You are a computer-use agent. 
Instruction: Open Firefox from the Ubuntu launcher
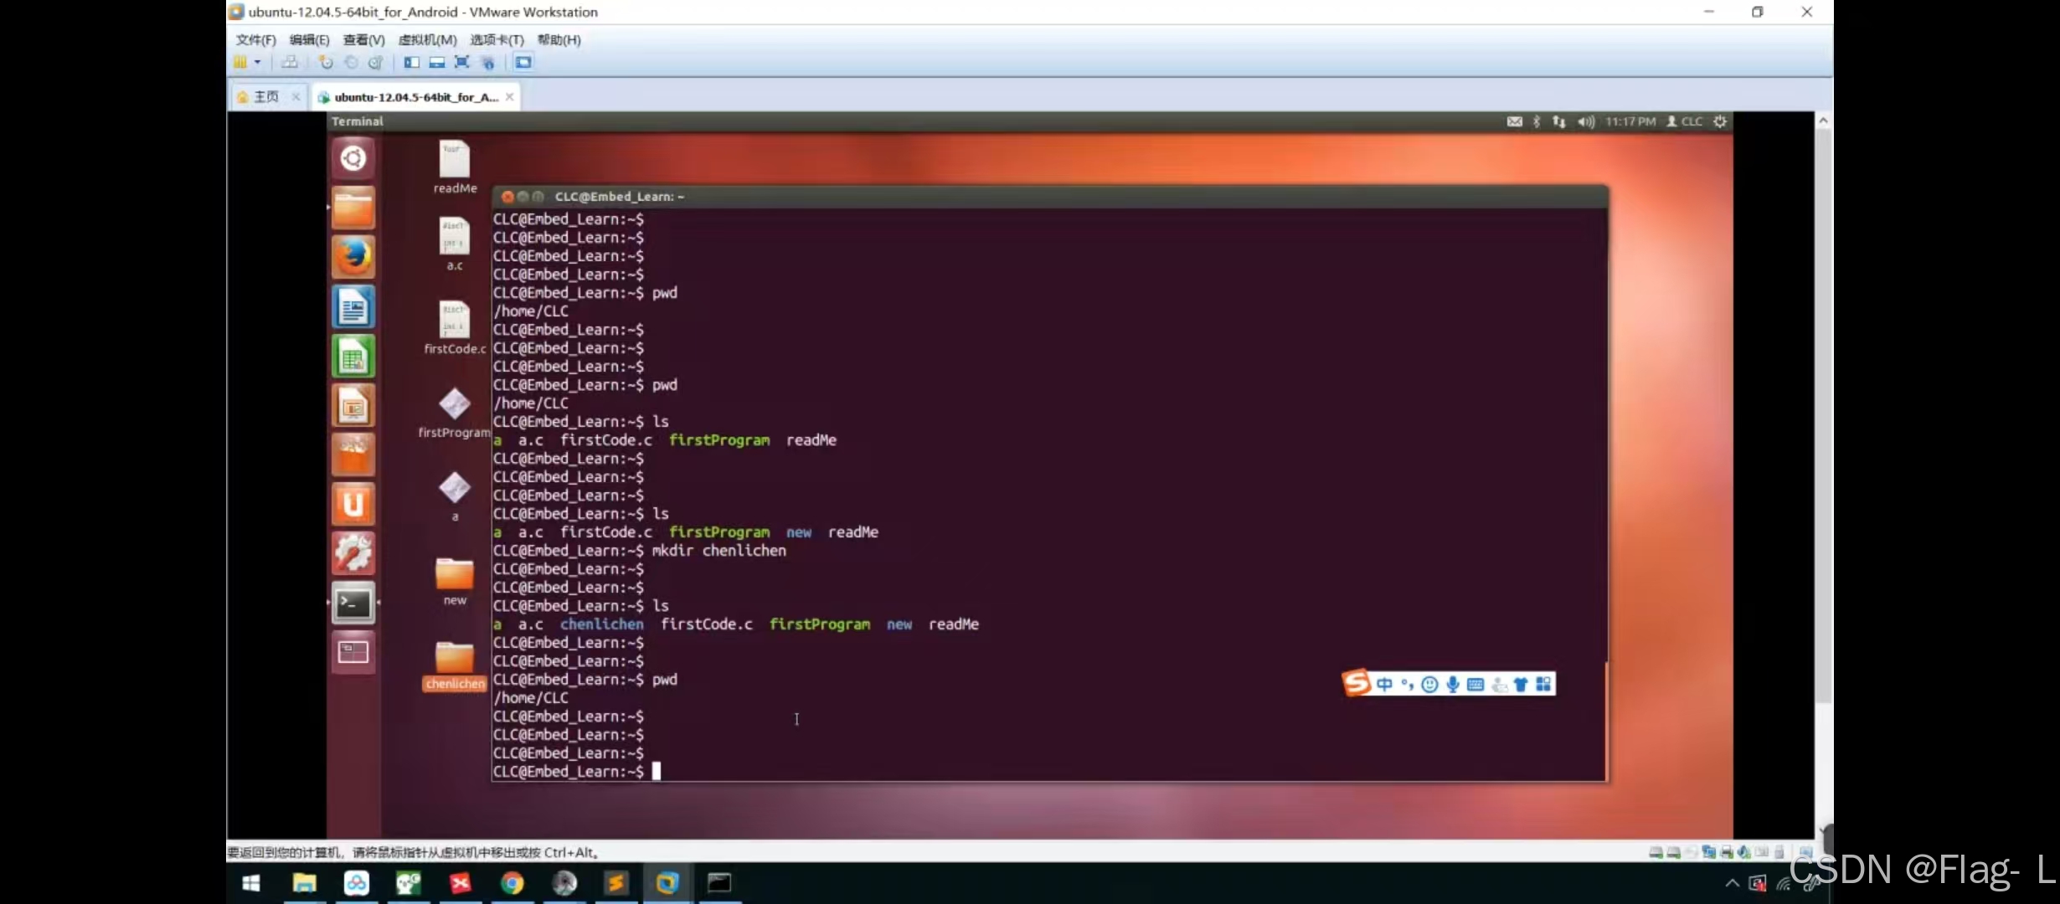(353, 257)
